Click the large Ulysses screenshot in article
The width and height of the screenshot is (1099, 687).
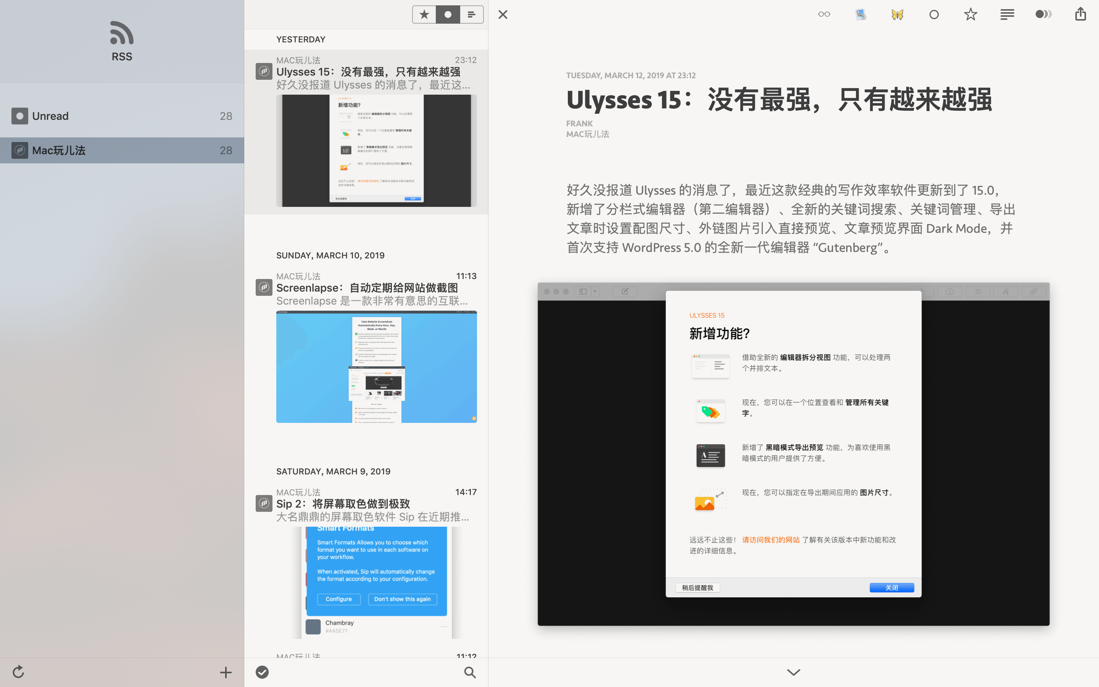click(793, 454)
